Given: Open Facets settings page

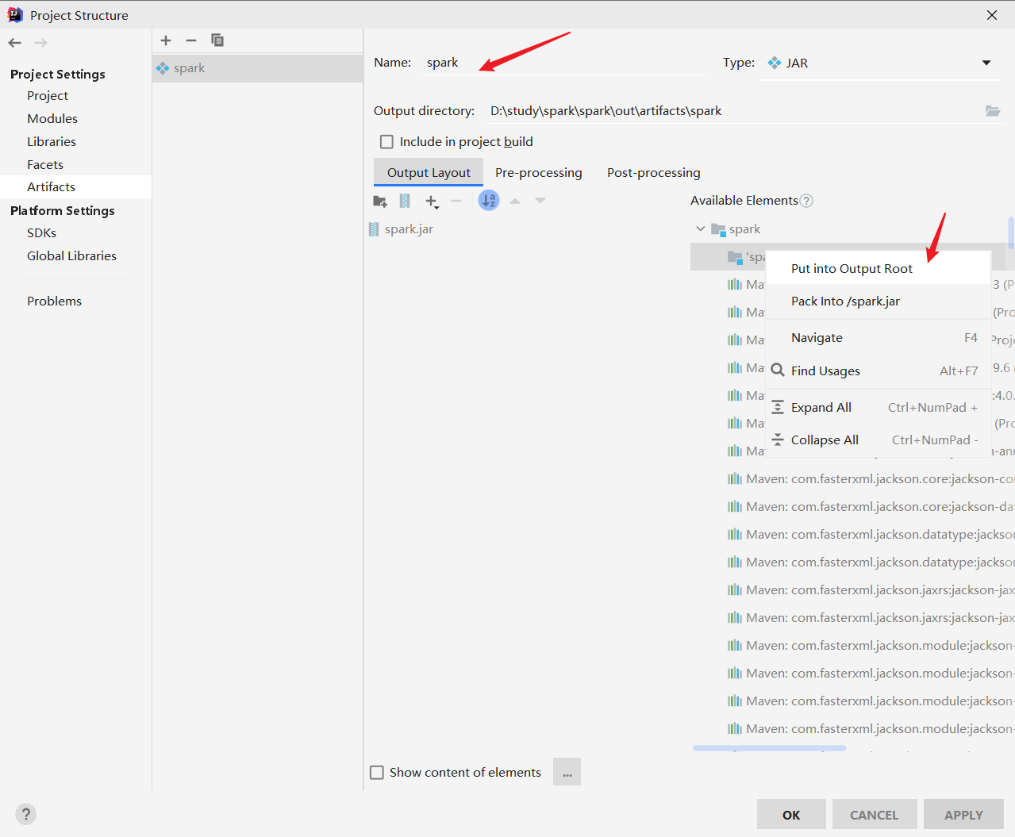Looking at the screenshot, I should (45, 165).
